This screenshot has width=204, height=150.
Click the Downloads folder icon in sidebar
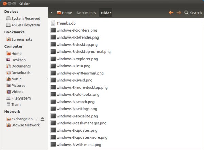[x=8, y=73]
